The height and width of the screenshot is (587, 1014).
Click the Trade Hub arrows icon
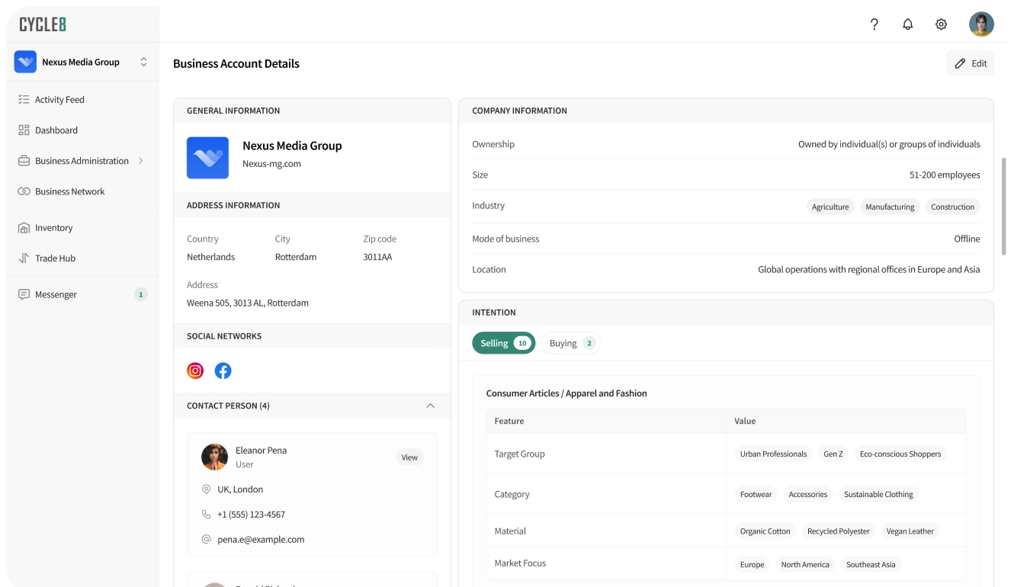click(24, 258)
